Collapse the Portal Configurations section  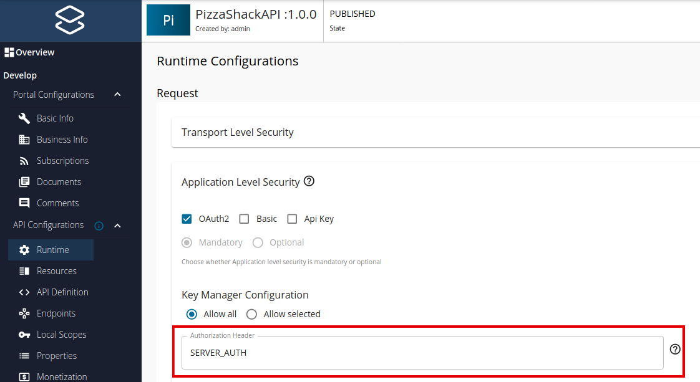tap(117, 95)
